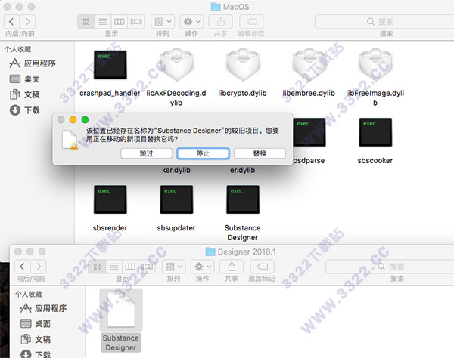Open 应用程序 in MacOS window sidebar
This screenshot has width=454, height=358.
[33, 63]
